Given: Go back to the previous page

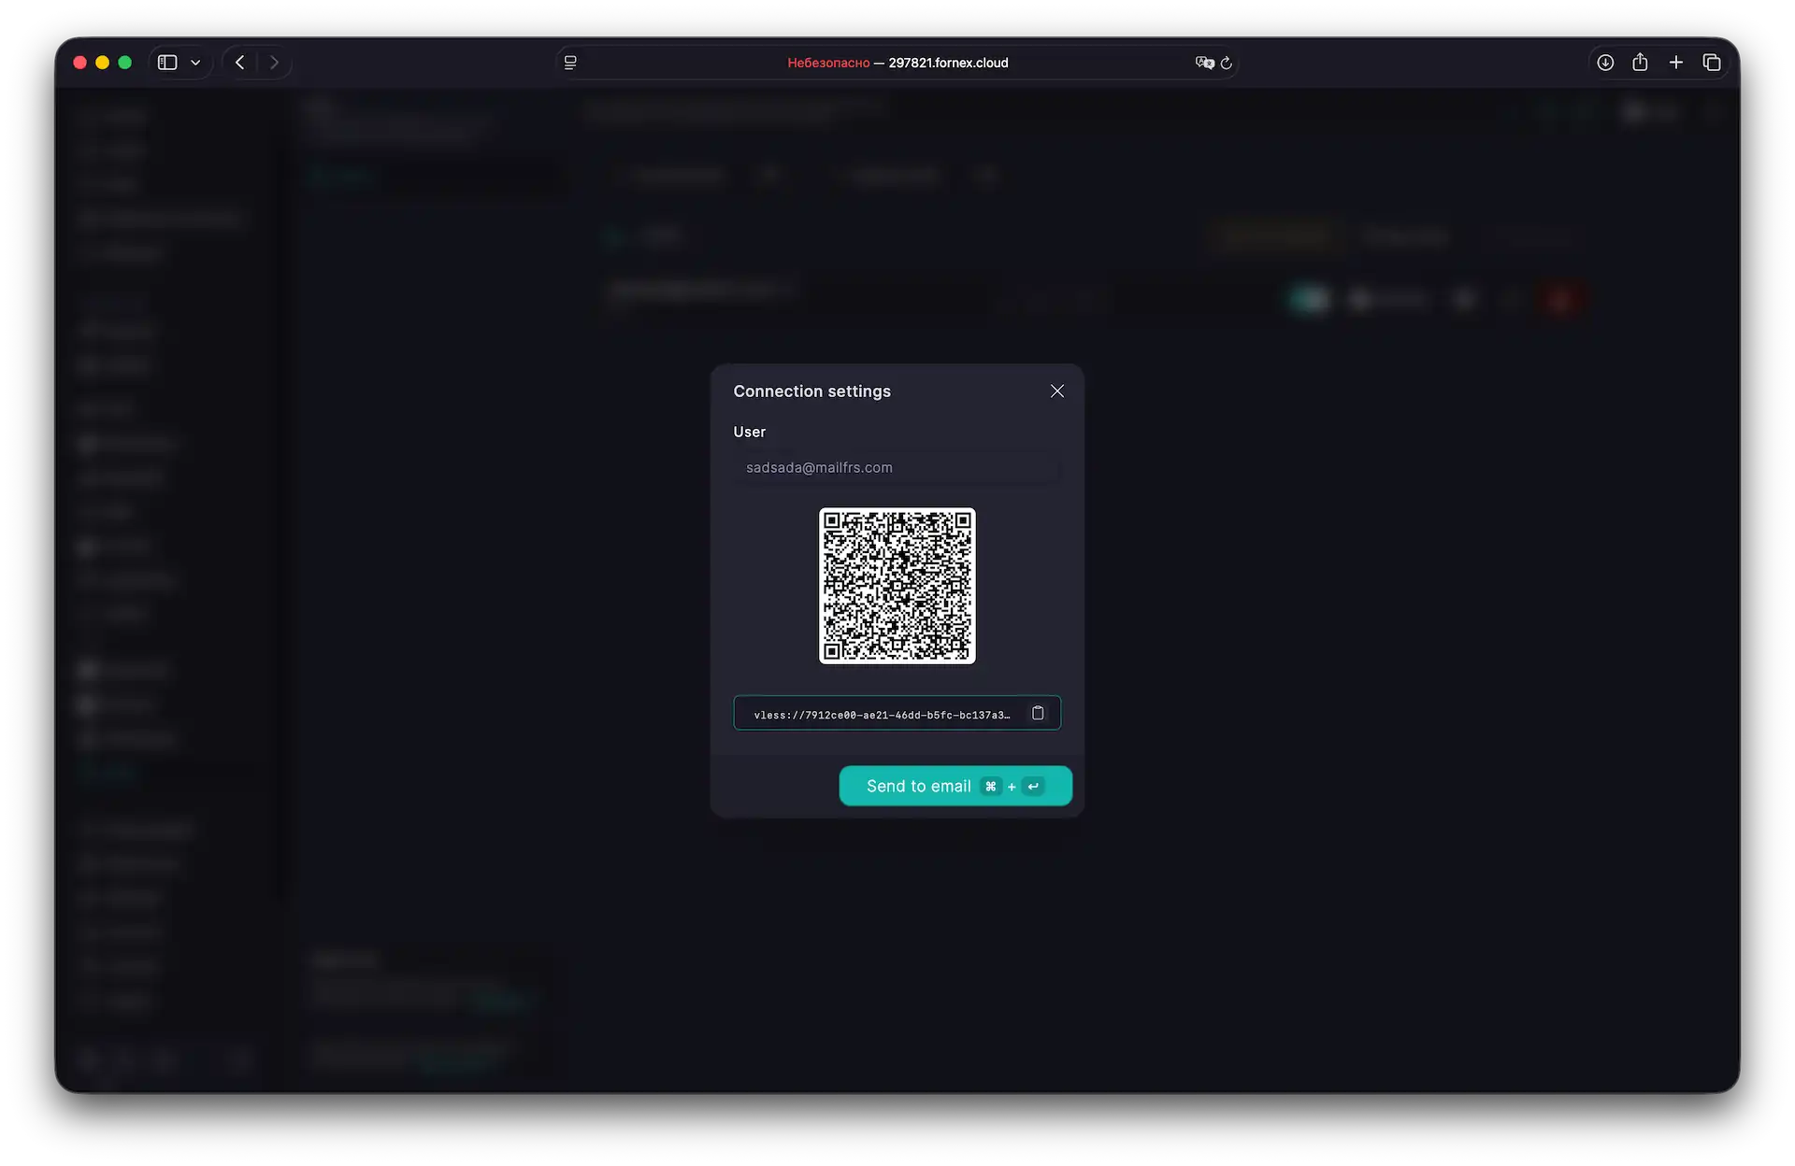Looking at the screenshot, I should pyautogui.click(x=239, y=62).
